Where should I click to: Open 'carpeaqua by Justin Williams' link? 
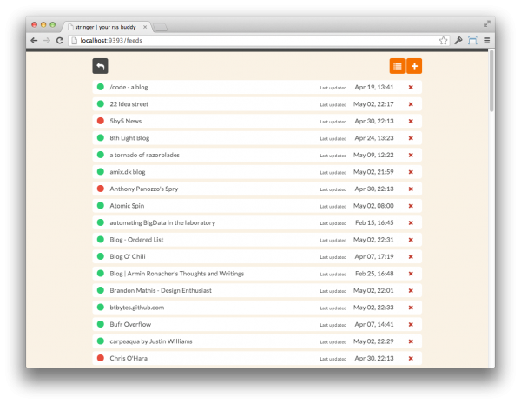coord(151,341)
